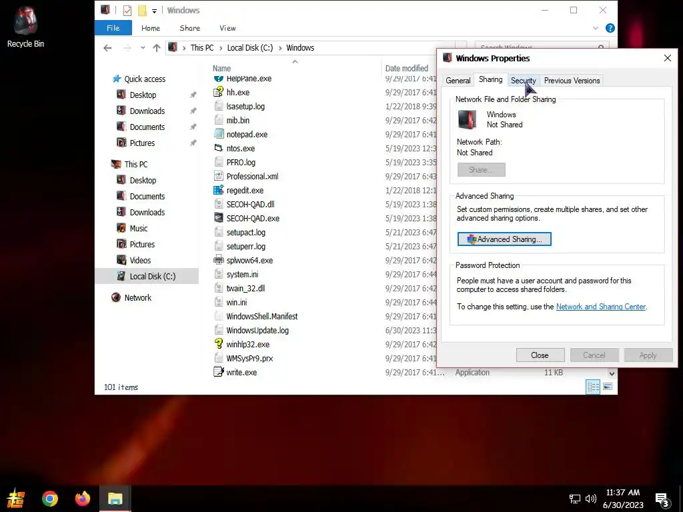Open the notification center icon

pos(662,500)
